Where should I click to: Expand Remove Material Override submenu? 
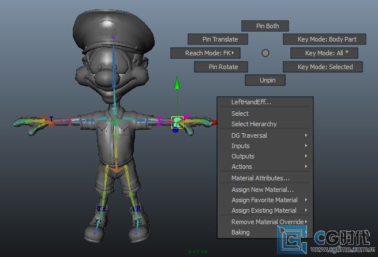point(265,222)
